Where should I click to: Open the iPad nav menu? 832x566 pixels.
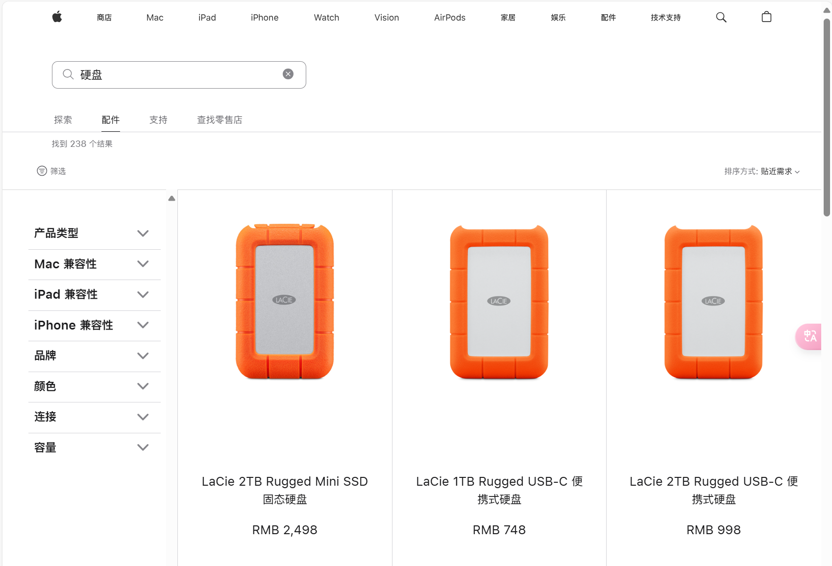[207, 18]
